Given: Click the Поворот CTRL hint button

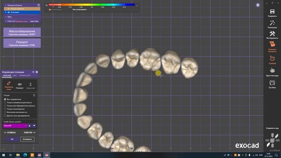Looking at the screenshot, I should pos(22,43).
